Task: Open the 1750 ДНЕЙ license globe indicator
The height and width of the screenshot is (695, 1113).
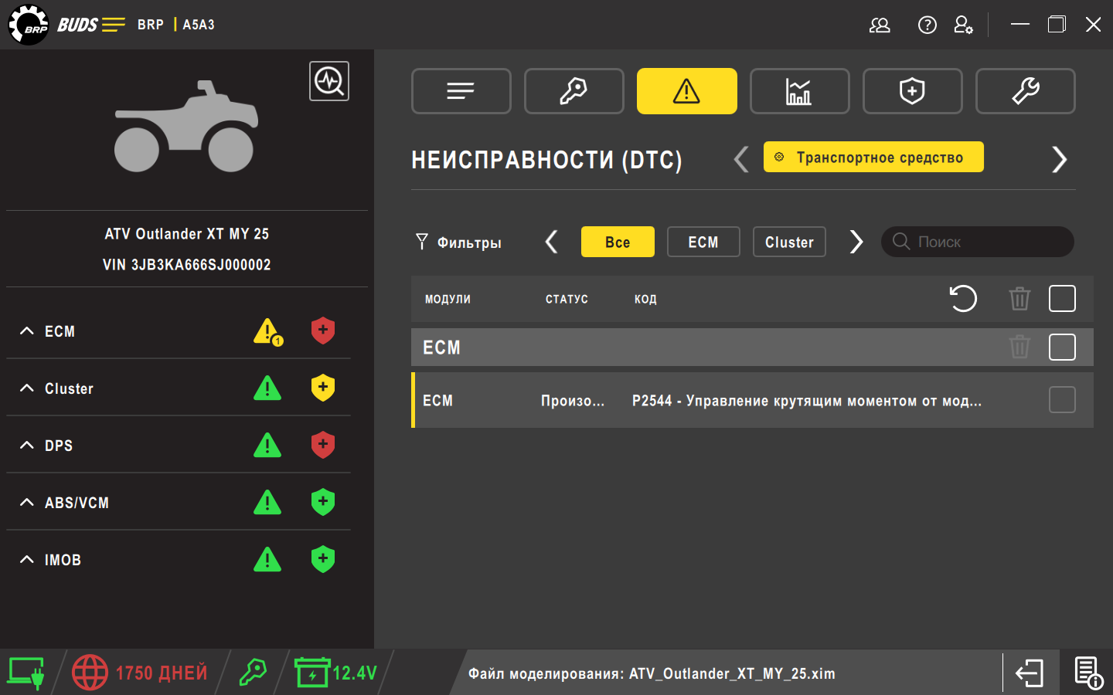Action: (x=140, y=673)
